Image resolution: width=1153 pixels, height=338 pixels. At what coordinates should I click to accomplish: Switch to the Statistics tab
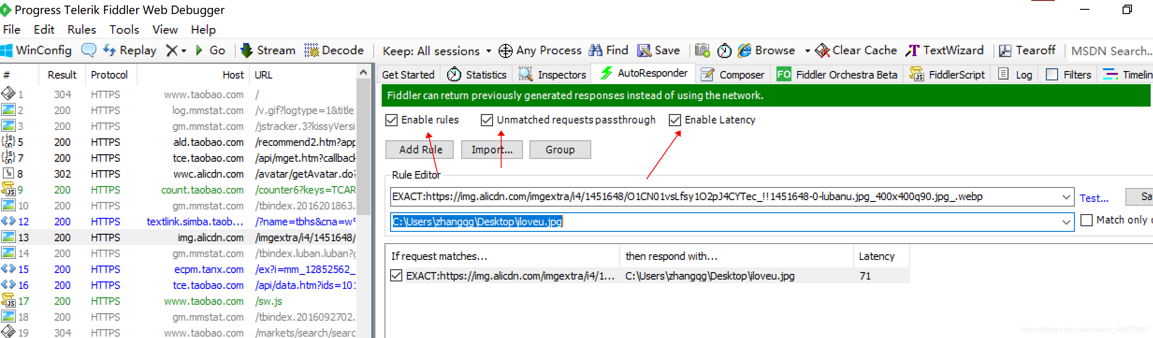point(477,75)
